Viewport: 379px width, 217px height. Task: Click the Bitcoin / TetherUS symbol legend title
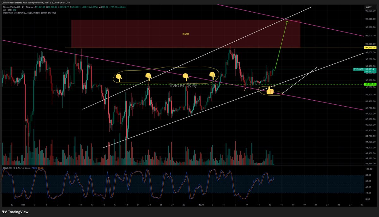(18, 7)
